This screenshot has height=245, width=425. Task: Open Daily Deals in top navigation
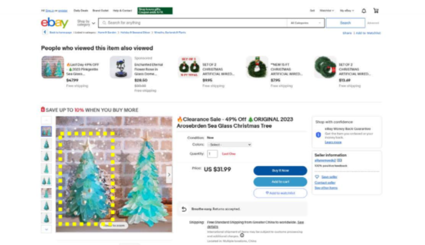81,11
